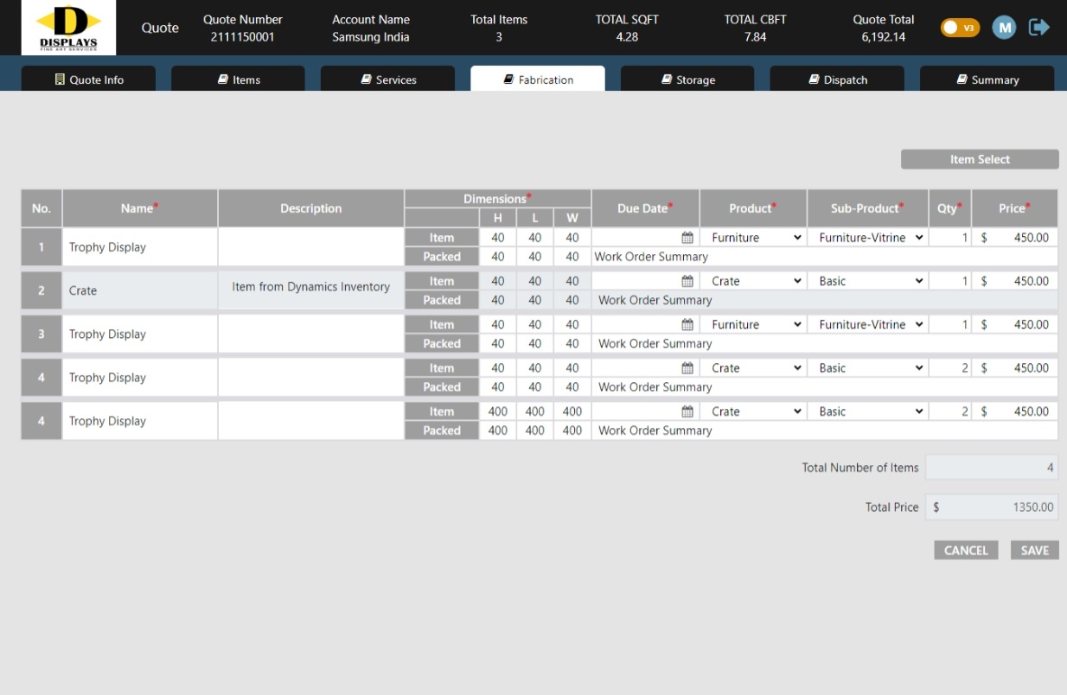Click calendar icon in fourth row due date
This screenshot has height=695, width=1067.
pos(687,368)
